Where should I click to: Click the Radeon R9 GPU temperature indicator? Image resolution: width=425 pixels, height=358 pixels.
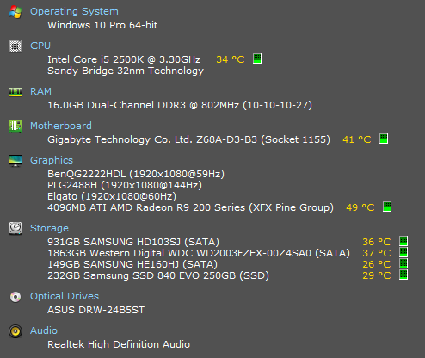click(387, 207)
